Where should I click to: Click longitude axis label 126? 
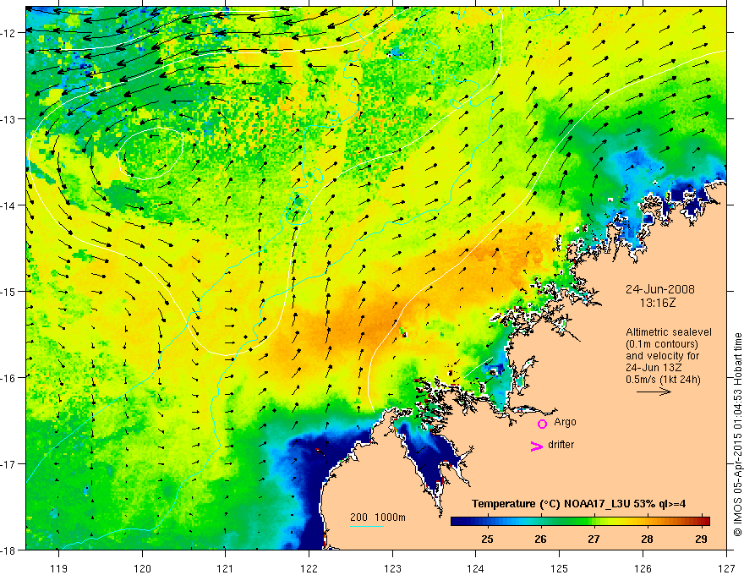point(643,568)
